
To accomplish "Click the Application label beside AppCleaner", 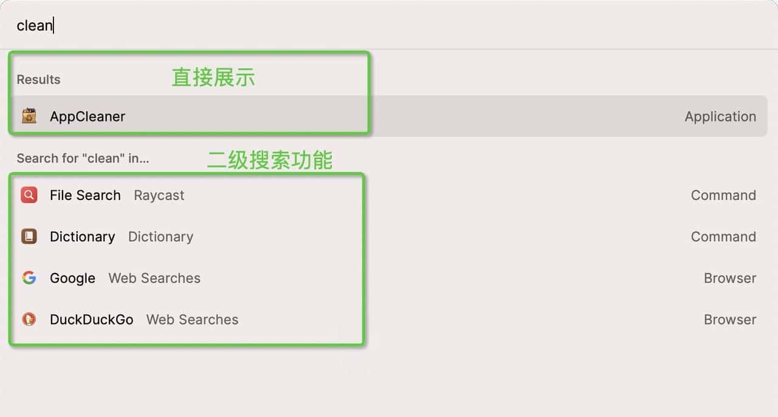I will (x=720, y=116).
